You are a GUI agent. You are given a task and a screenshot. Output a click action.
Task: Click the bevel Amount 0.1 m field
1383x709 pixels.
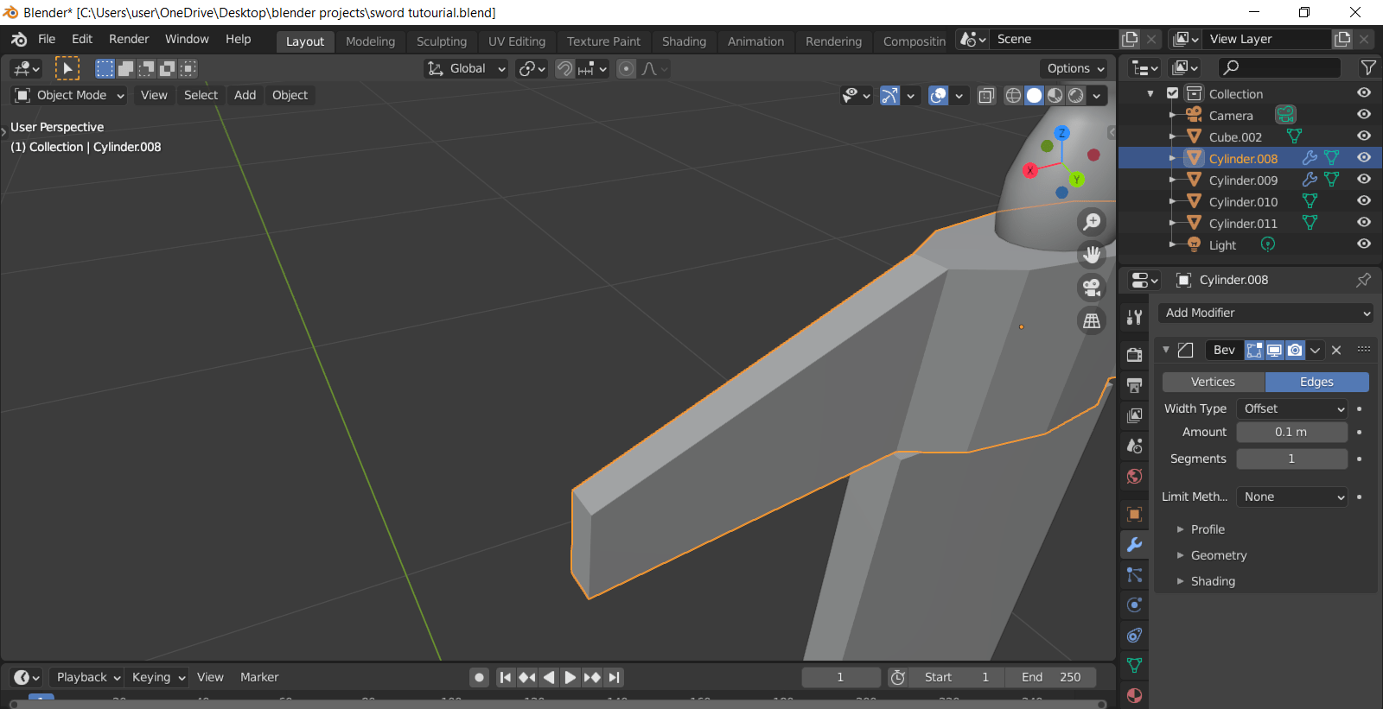click(1292, 432)
